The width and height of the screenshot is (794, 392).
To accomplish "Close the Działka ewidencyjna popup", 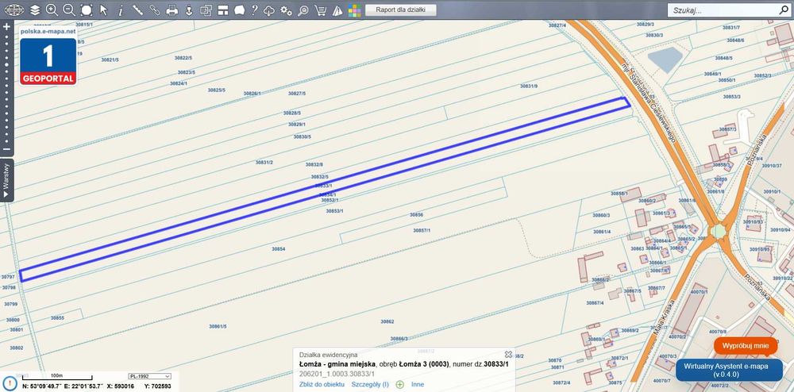I will pos(508,355).
